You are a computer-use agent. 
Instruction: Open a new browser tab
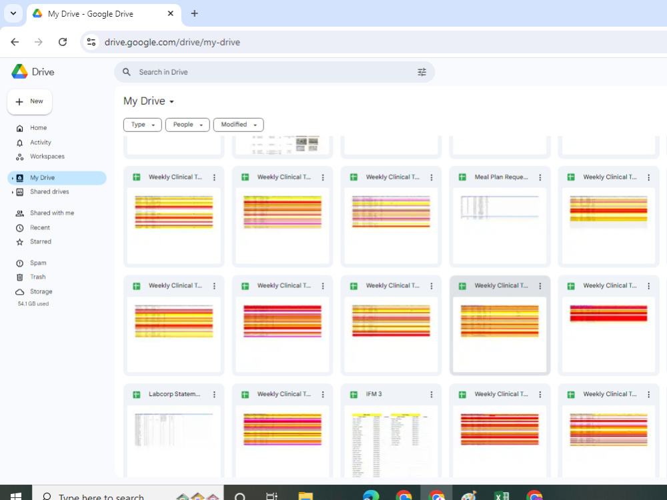(x=194, y=13)
